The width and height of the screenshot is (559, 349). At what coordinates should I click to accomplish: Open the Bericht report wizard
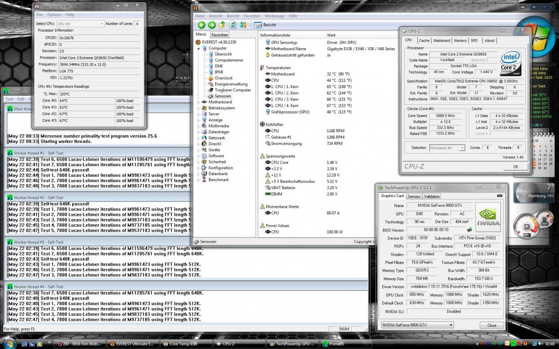[265, 25]
